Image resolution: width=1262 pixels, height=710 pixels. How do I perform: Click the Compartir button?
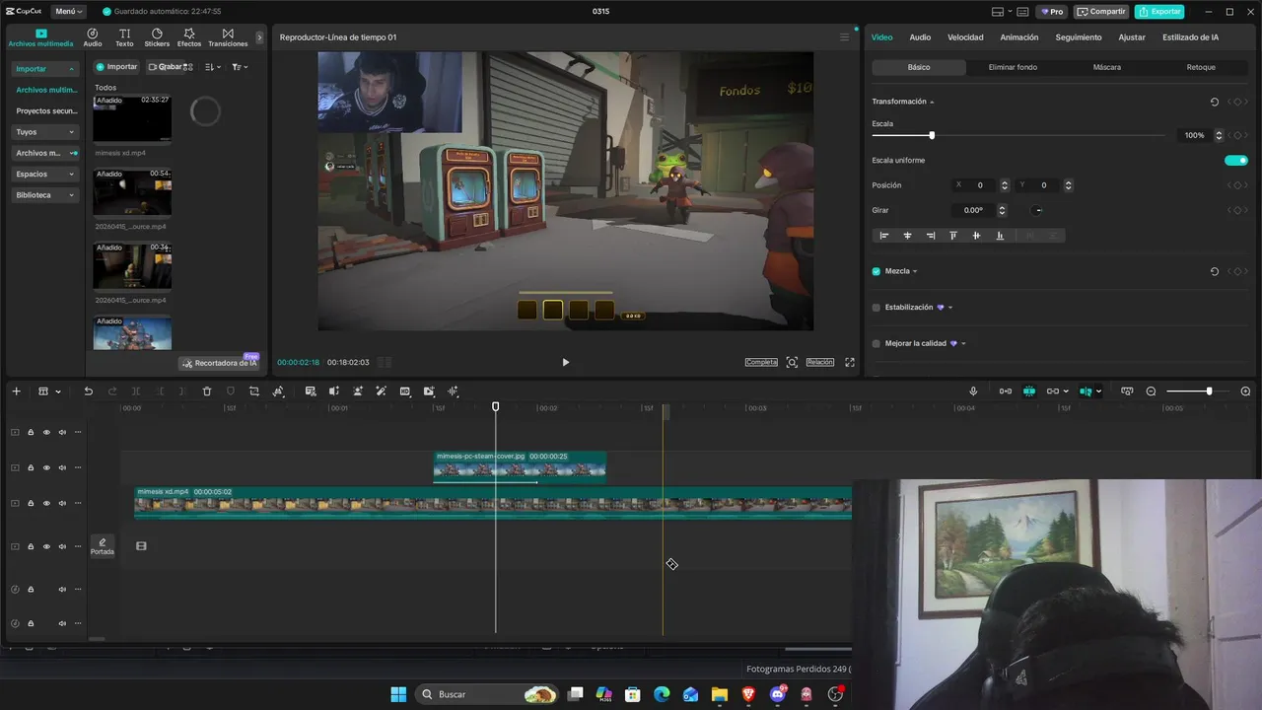1101,12
